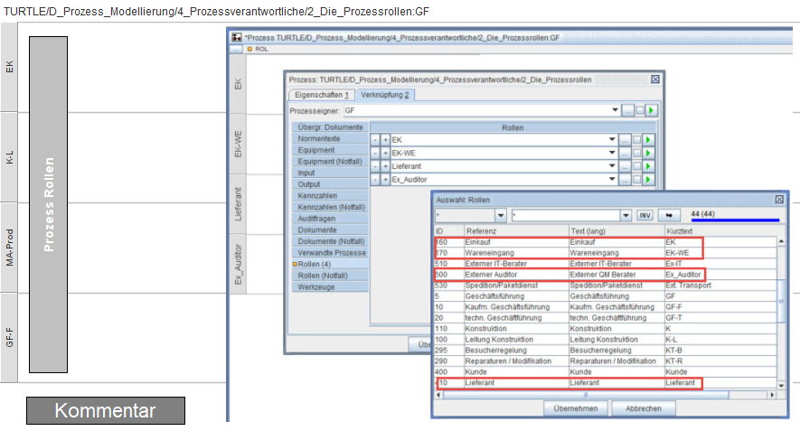Click the Abbrechen button
The width and height of the screenshot is (800, 431).
[644, 408]
